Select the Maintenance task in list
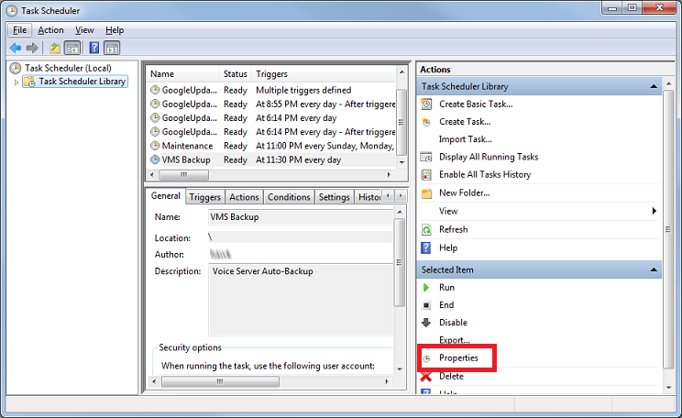682x418 pixels. click(187, 146)
